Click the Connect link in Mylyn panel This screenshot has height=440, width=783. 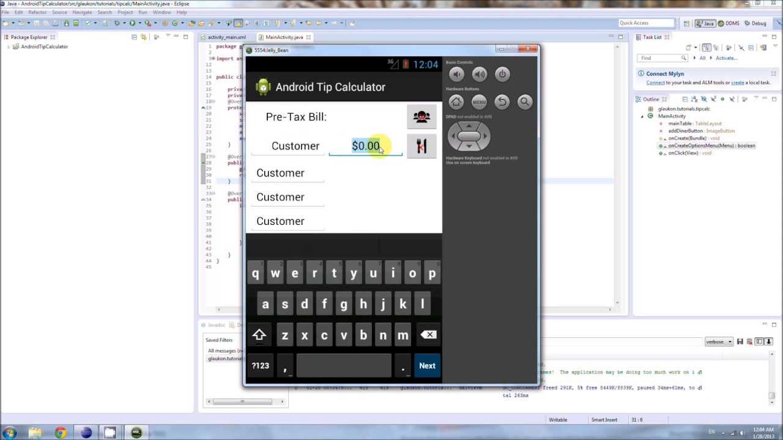click(x=655, y=82)
